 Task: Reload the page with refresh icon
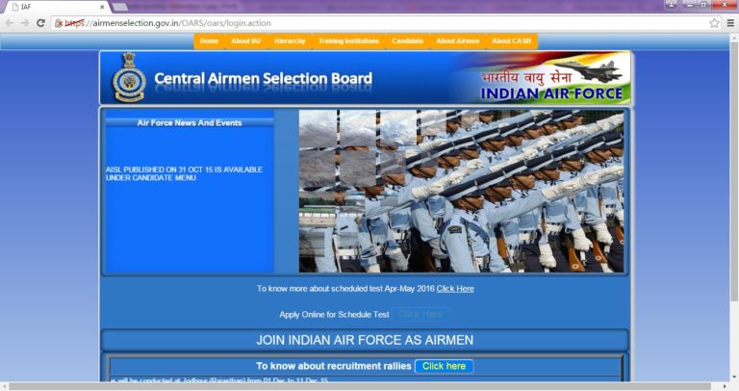click(x=40, y=23)
